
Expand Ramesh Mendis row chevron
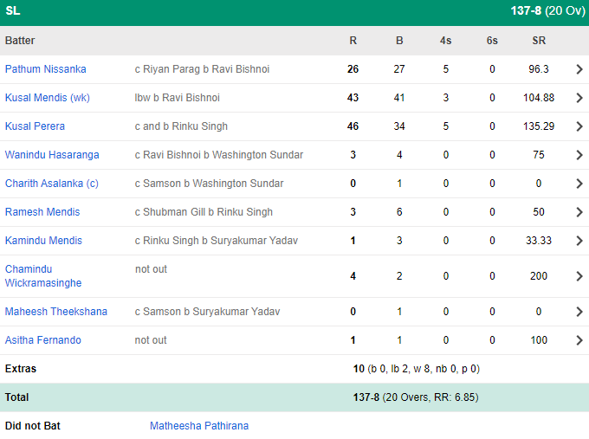pos(579,212)
